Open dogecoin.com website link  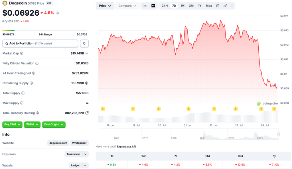click(x=58, y=143)
